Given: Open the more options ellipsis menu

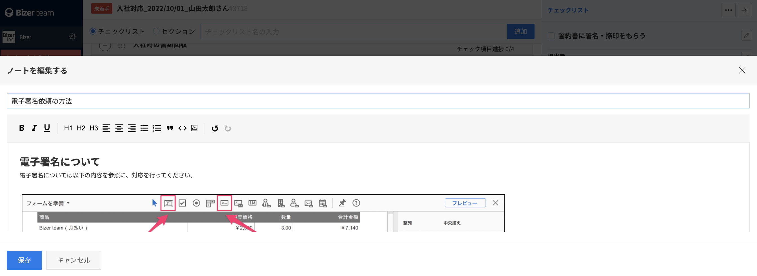Looking at the screenshot, I should click(728, 10).
